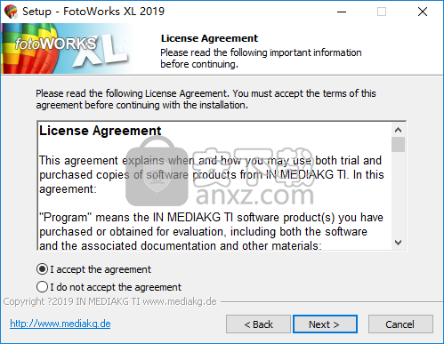444x344 pixels.
Task: Click the disabled maximize button
Action: pyautogui.click(x=382, y=12)
